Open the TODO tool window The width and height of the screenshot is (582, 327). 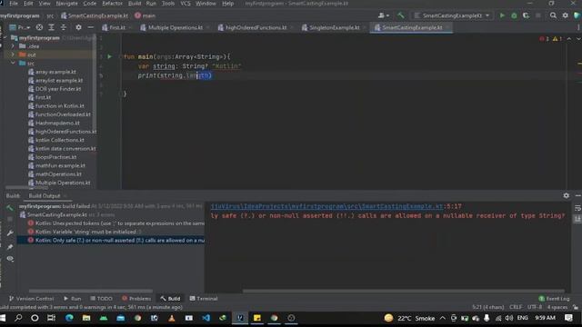101,299
